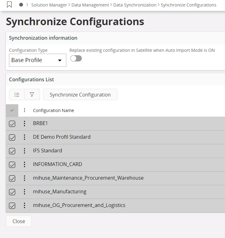Open the three-dot menu for BRBE1 row
The image size is (225, 238).
click(24, 123)
